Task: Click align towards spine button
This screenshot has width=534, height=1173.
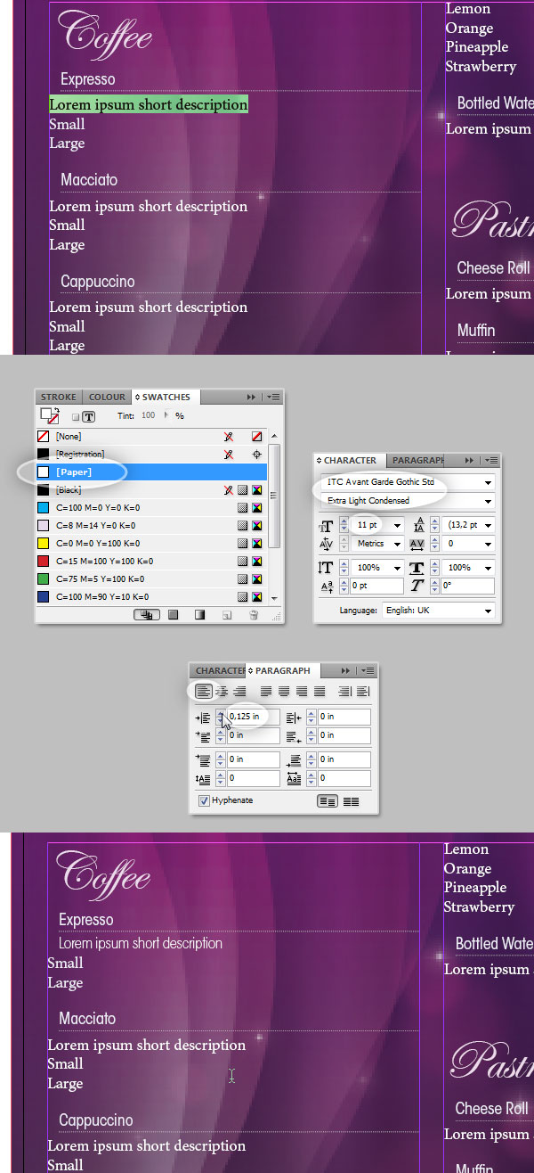Action: click(344, 691)
